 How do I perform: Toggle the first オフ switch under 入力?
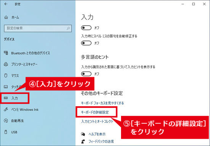pyautogui.click(x=86, y=28)
